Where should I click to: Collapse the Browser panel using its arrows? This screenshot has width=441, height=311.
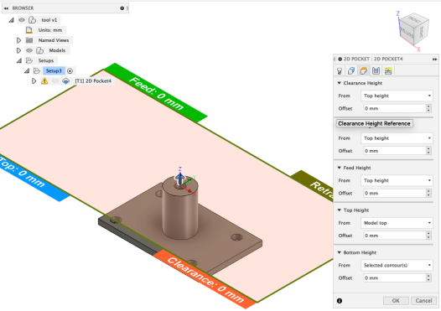6,8
